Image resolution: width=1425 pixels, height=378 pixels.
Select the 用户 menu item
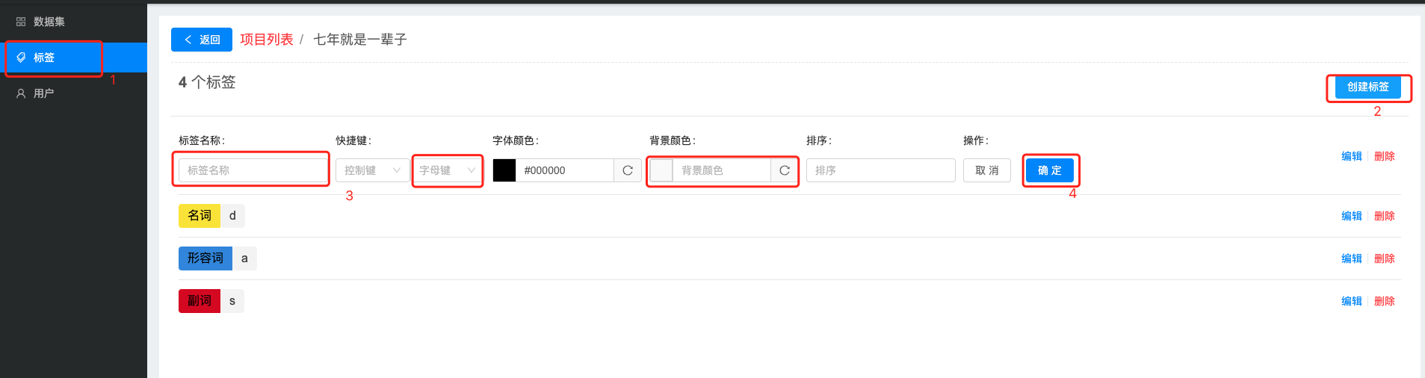point(44,93)
